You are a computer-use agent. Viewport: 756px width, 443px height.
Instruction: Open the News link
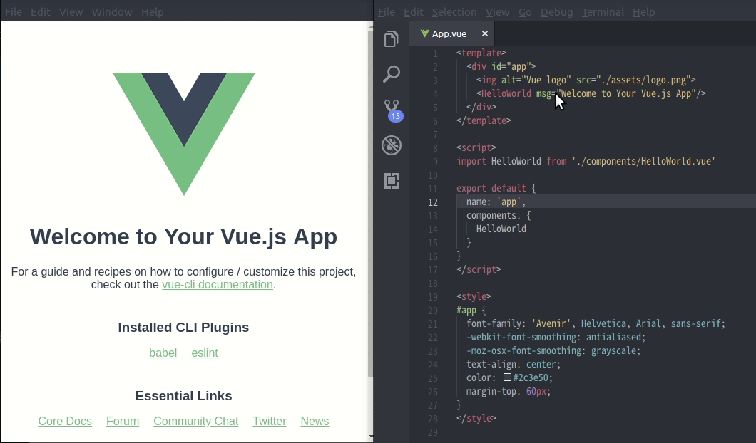[315, 422]
